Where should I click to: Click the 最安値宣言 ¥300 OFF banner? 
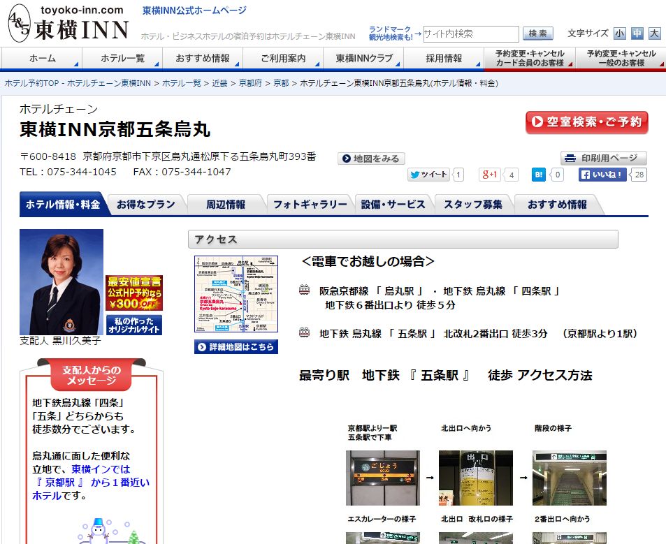pos(134,293)
